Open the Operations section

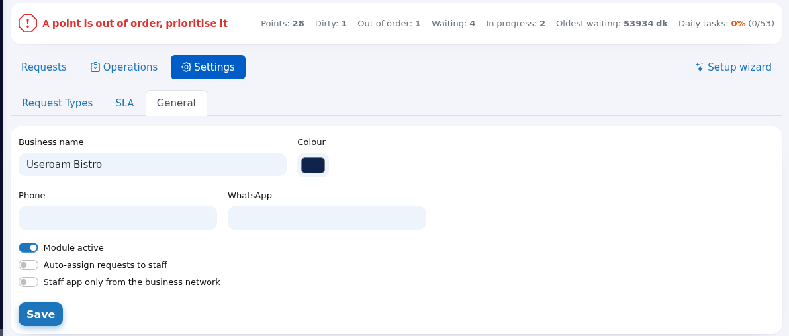124,67
